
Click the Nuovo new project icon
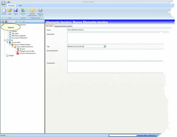(4, 11)
